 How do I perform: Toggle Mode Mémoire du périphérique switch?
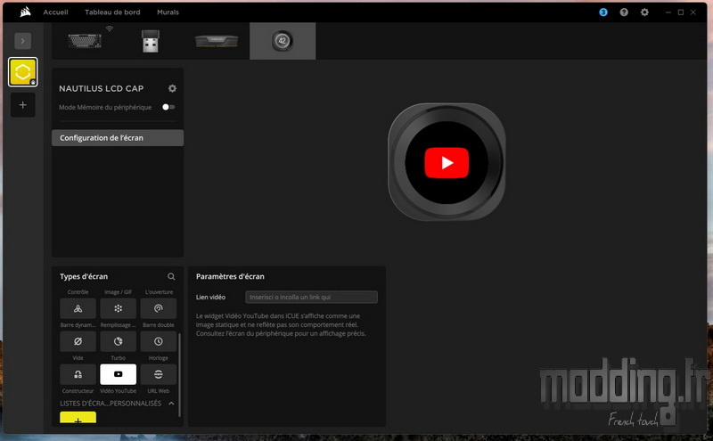[x=168, y=107]
